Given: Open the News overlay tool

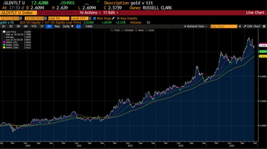Looking at the screenshot, I should [x=139, y=30].
